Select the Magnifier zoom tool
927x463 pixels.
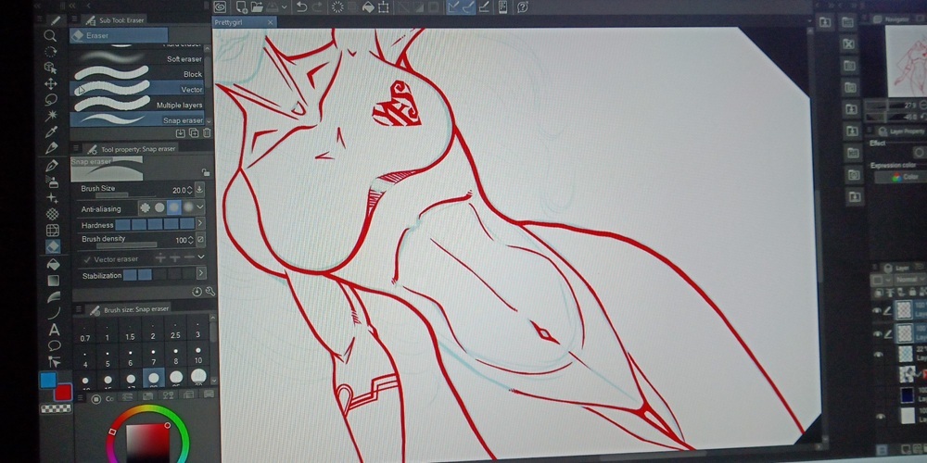pyautogui.click(x=52, y=35)
